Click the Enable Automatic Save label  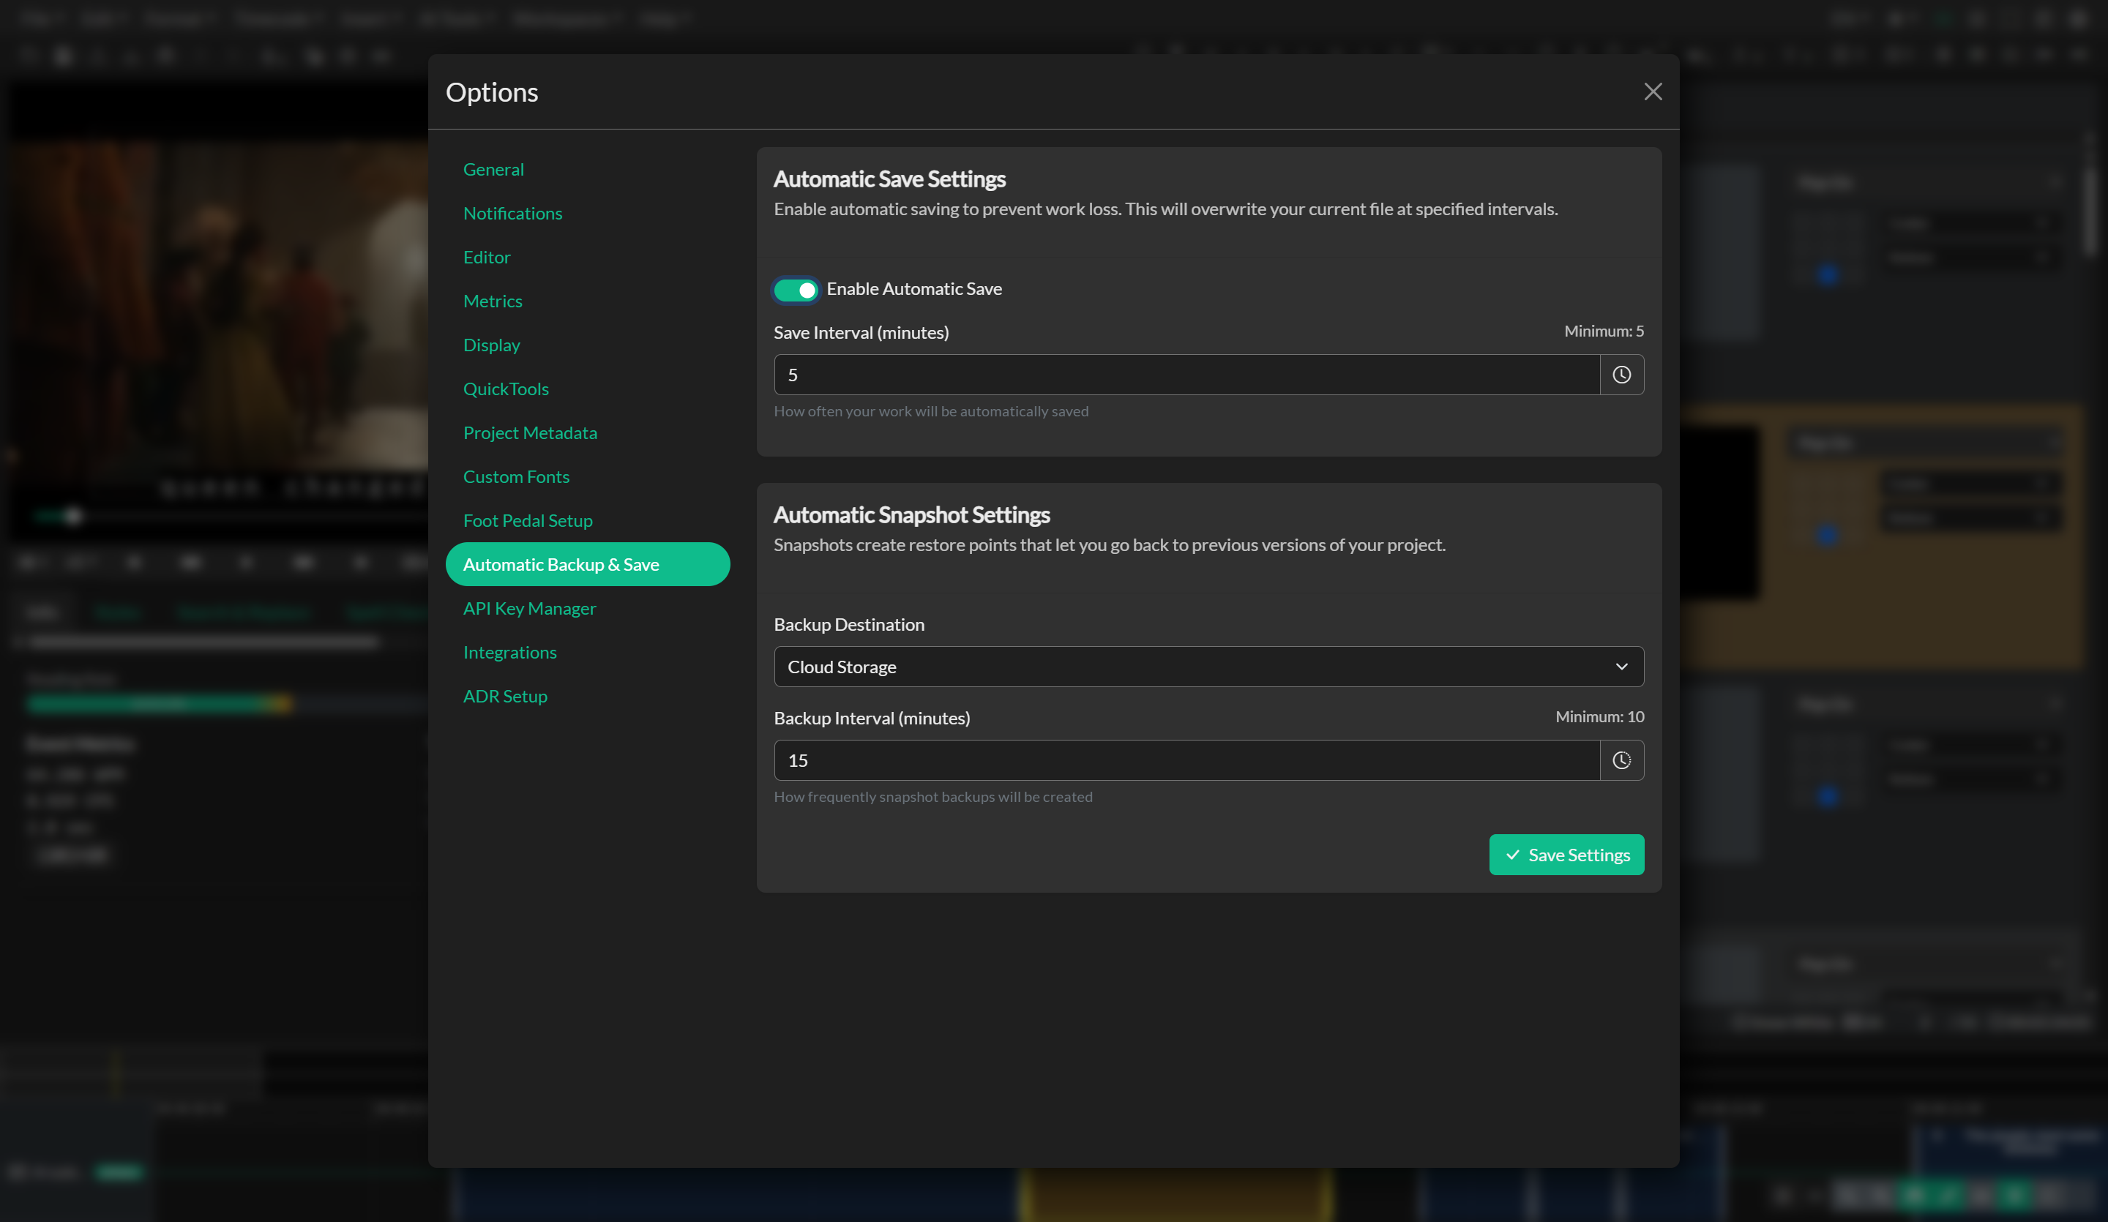coord(913,288)
